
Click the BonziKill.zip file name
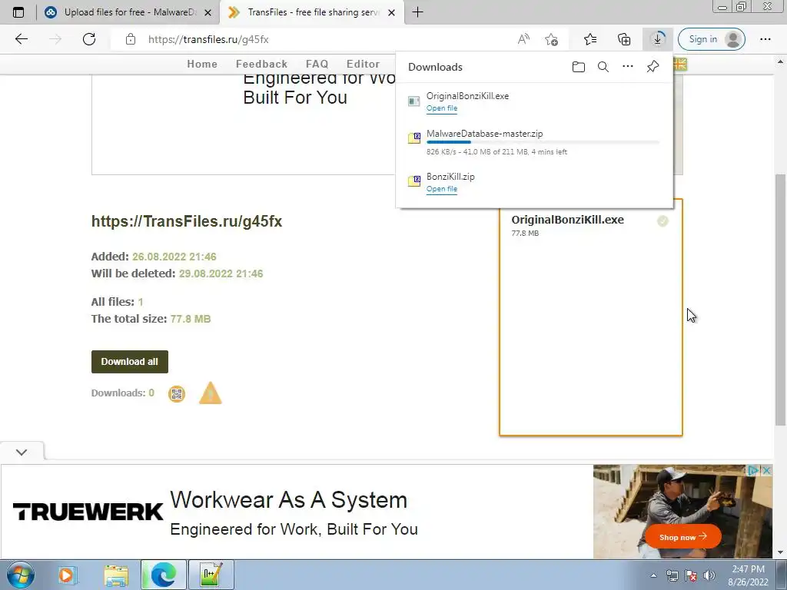click(x=450, y=177)
